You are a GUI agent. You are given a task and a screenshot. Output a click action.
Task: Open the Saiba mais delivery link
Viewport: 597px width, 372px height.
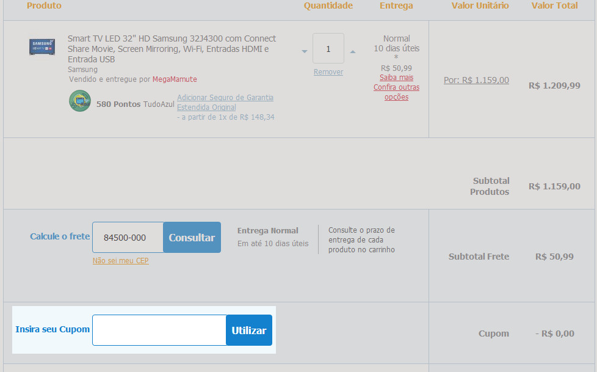click(x=396, y=78)
